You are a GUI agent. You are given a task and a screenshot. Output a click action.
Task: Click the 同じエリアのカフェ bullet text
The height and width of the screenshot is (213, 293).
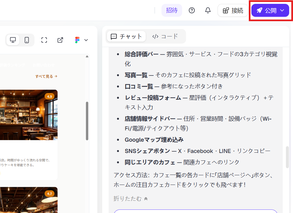[182, 162]
